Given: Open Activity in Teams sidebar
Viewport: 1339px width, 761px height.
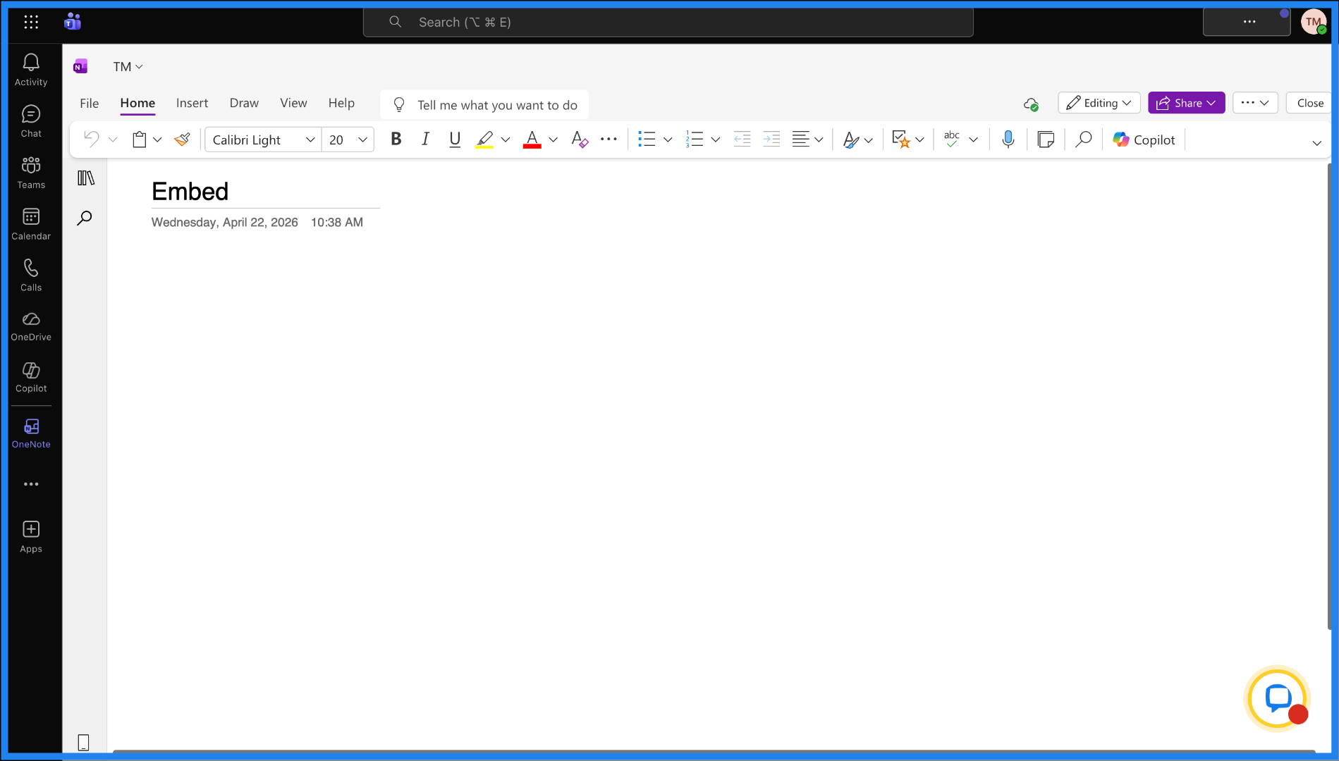Looking at the screenshot, I should 31,70.
